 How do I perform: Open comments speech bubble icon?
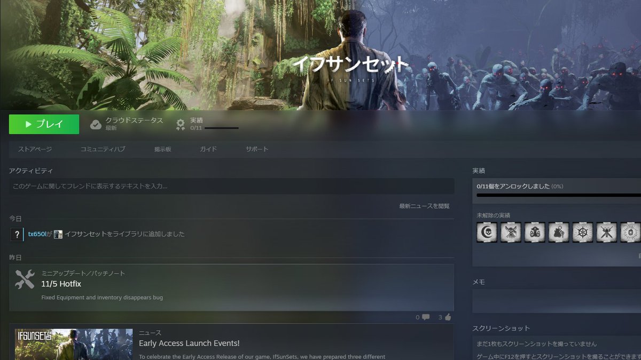(426, 317)
